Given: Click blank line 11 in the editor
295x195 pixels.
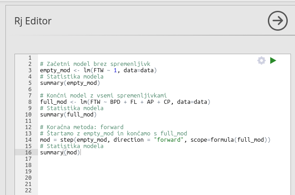Looking at the screenshot, I should click(x=164, y=121).
